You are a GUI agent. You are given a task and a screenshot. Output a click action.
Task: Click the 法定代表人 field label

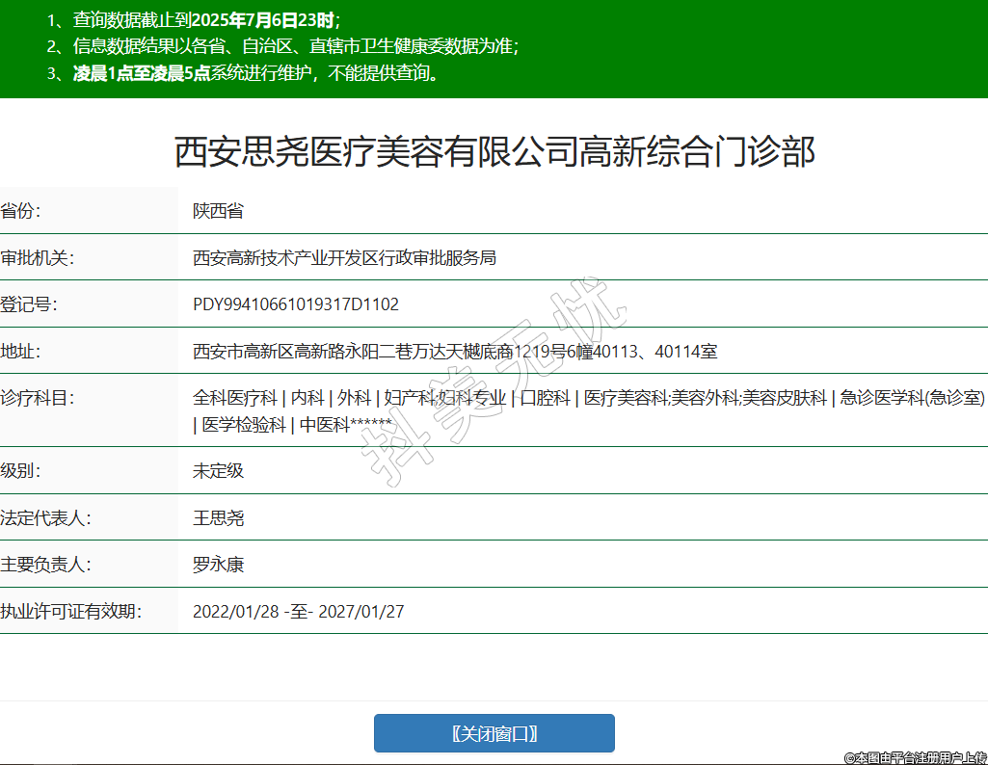click(45, 518)
